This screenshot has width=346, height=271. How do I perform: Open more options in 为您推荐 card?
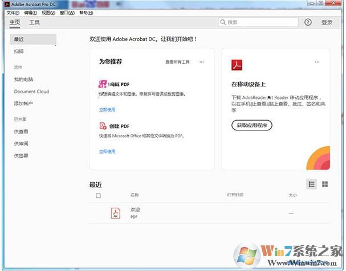click(x=201, y=62)
